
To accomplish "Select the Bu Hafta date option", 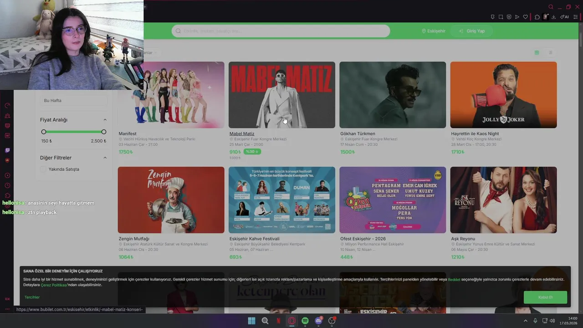I will 73,100.
